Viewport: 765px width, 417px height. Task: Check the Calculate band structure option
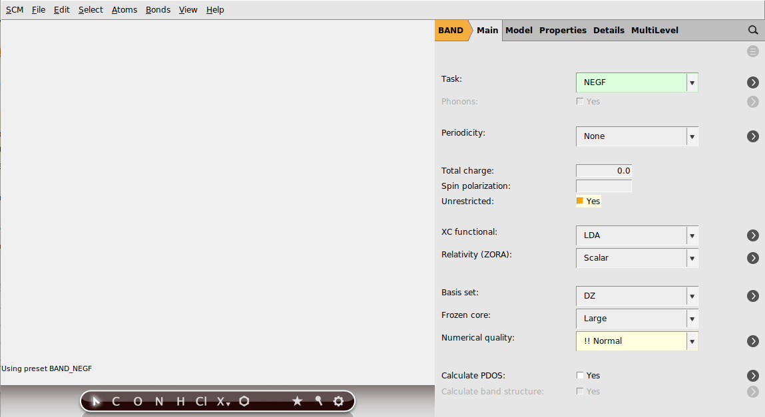point(580,391)
